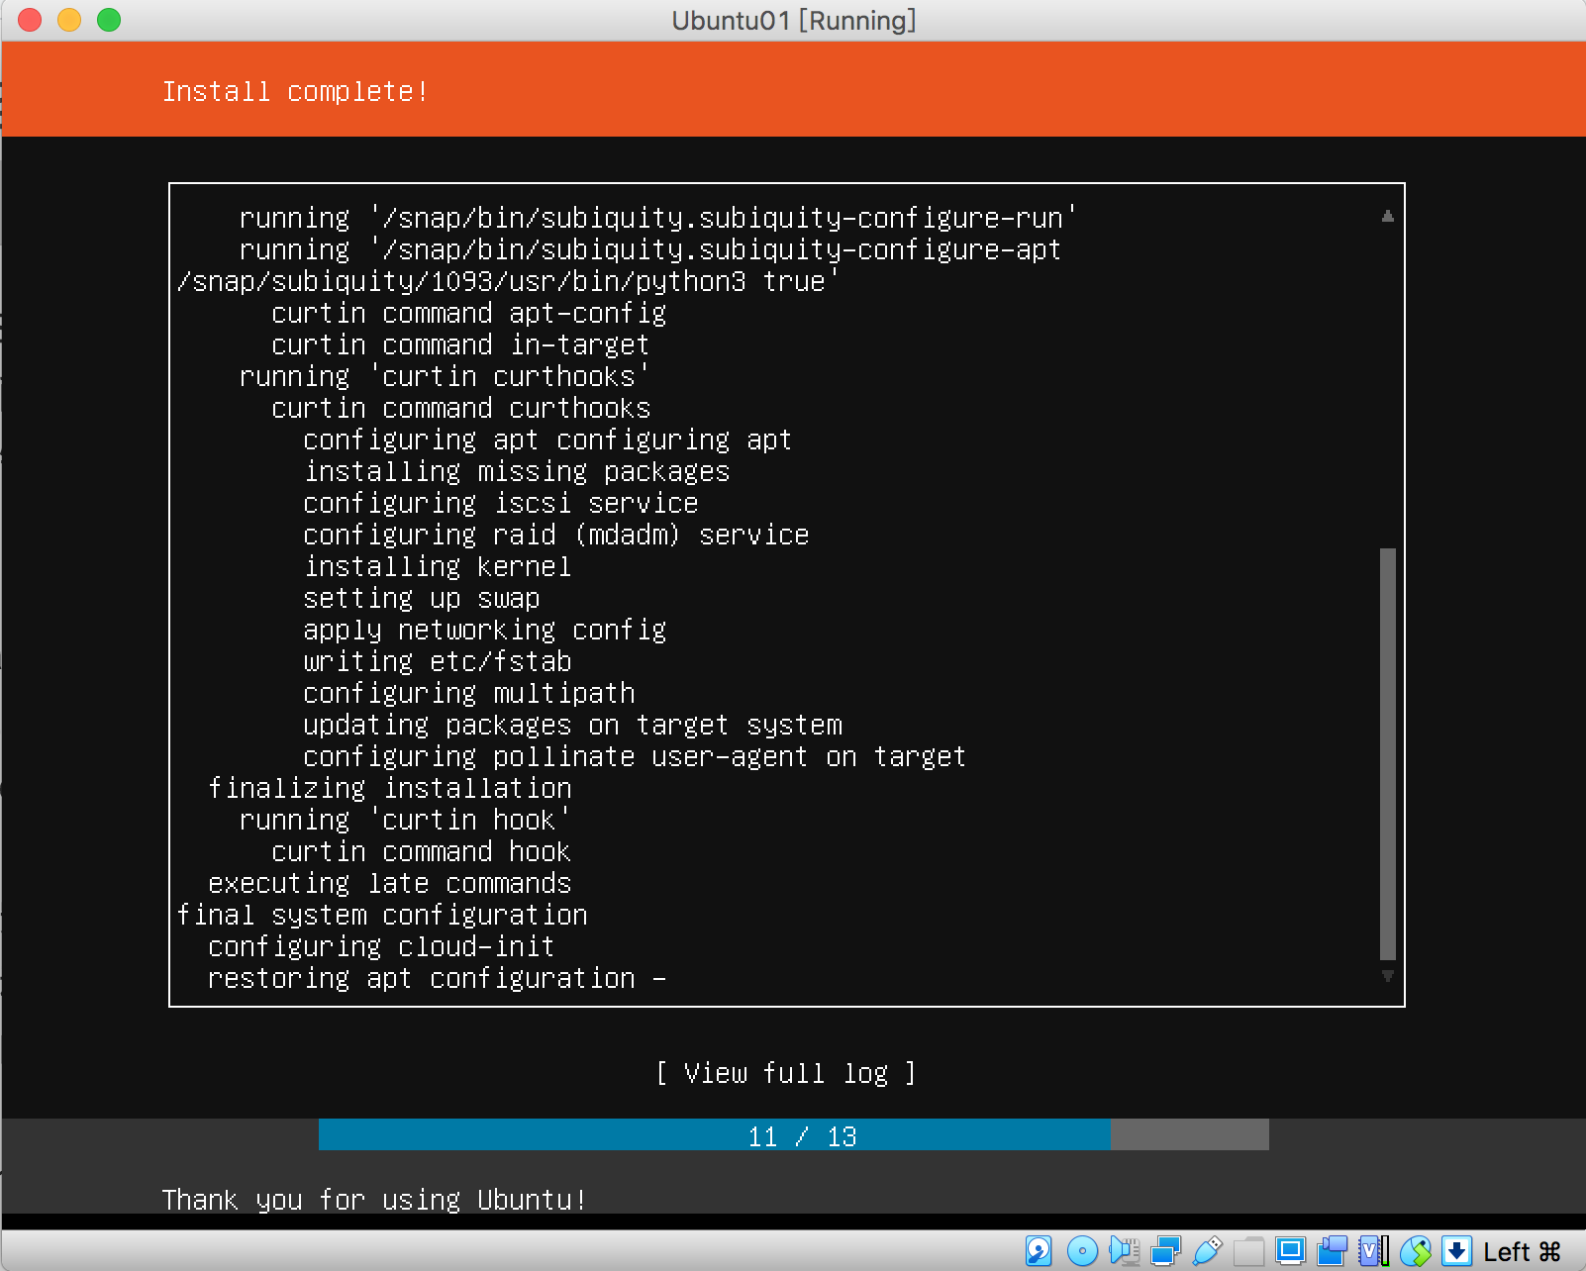This screenshot has width=1586, height=1271.
Task: Click the 'installing kernel' log line
Action: pyautogui.click(x=438, y=566)
